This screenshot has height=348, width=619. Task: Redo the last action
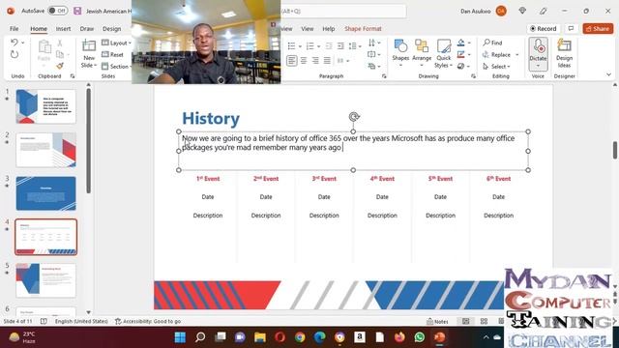15,54
